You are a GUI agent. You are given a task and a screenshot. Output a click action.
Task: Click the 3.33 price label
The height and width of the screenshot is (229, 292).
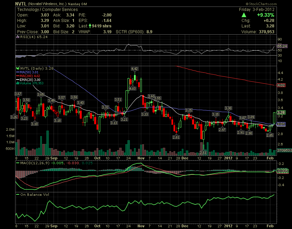click(x=145, y=114)
